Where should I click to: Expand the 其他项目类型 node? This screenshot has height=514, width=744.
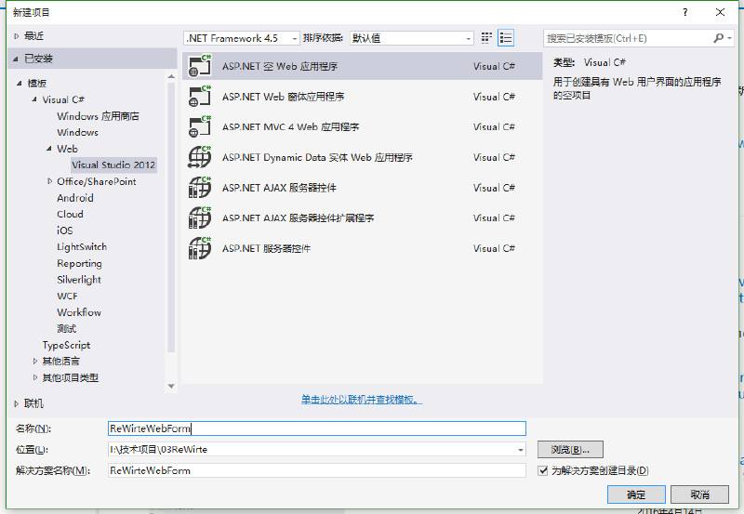34,377
